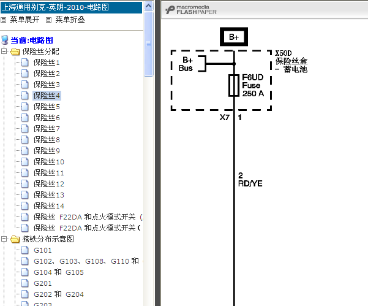Click the page icon beside 保险丝1
Screen dimensions: 368x306
click(x=25, y=63)
